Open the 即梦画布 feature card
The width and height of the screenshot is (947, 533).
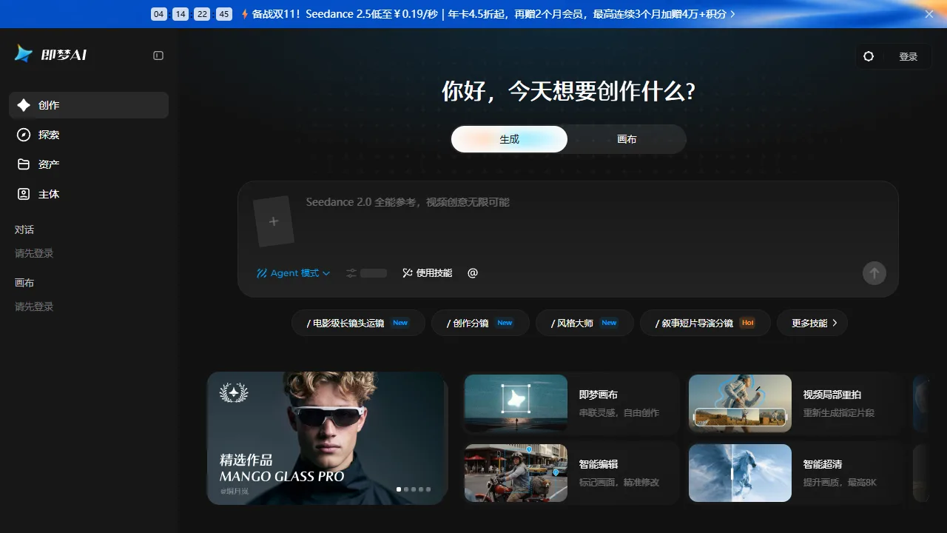tap(571, 403)
